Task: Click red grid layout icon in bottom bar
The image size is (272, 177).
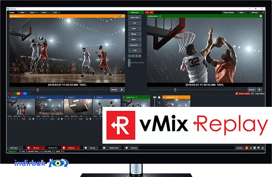Action: pyautogui.click(x=247, y=148)
